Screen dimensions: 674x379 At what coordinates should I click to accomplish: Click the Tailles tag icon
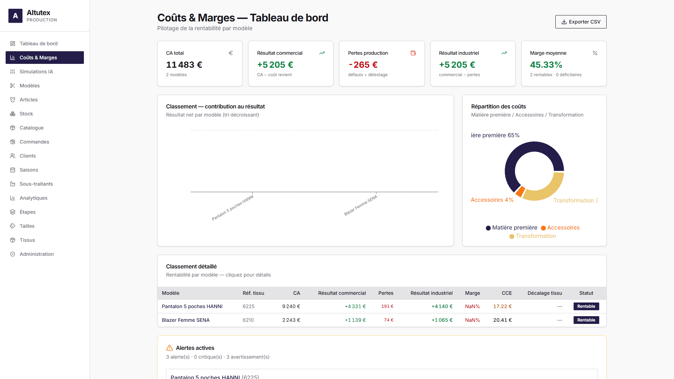click(x=13, y=226)
